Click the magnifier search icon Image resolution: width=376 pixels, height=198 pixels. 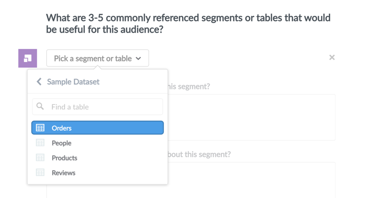tap(40, 106)
